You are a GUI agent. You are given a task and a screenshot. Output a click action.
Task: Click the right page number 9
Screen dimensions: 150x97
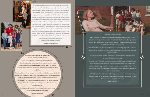click(147, 94)
